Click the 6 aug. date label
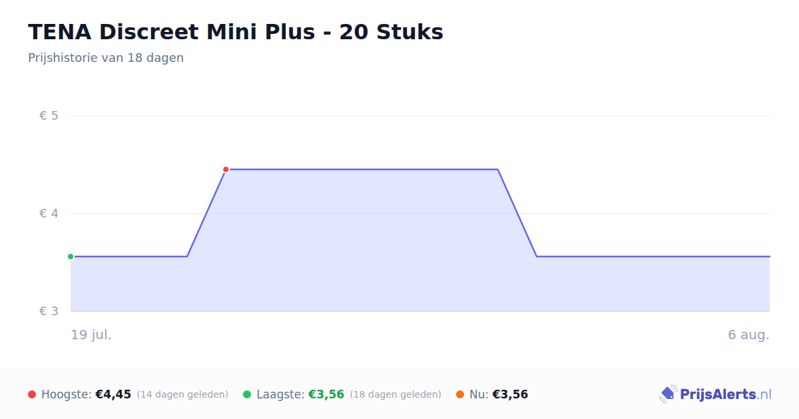The width and height of the screenshot is (799, 419). tap(748, 335)
